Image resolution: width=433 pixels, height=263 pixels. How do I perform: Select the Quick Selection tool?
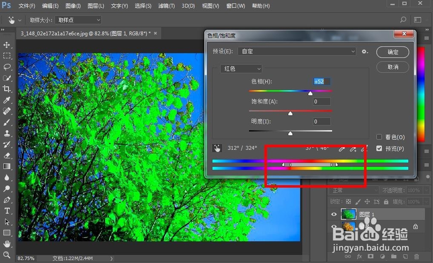point(6,78)
